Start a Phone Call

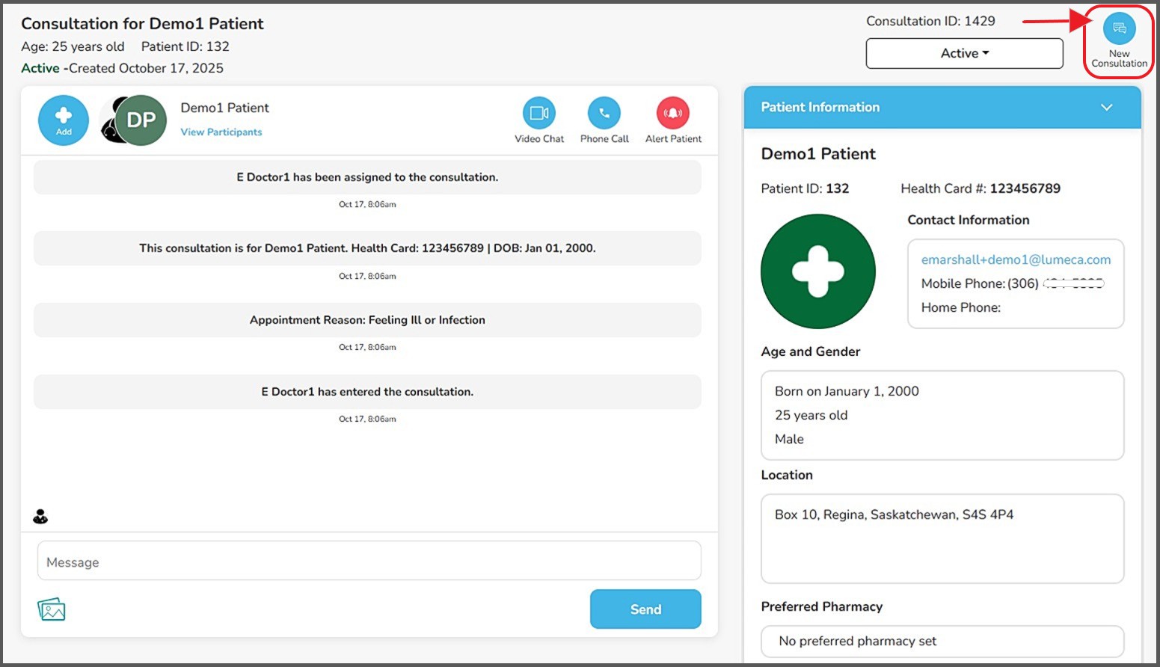pyautogui.click(x=604, y=114)
